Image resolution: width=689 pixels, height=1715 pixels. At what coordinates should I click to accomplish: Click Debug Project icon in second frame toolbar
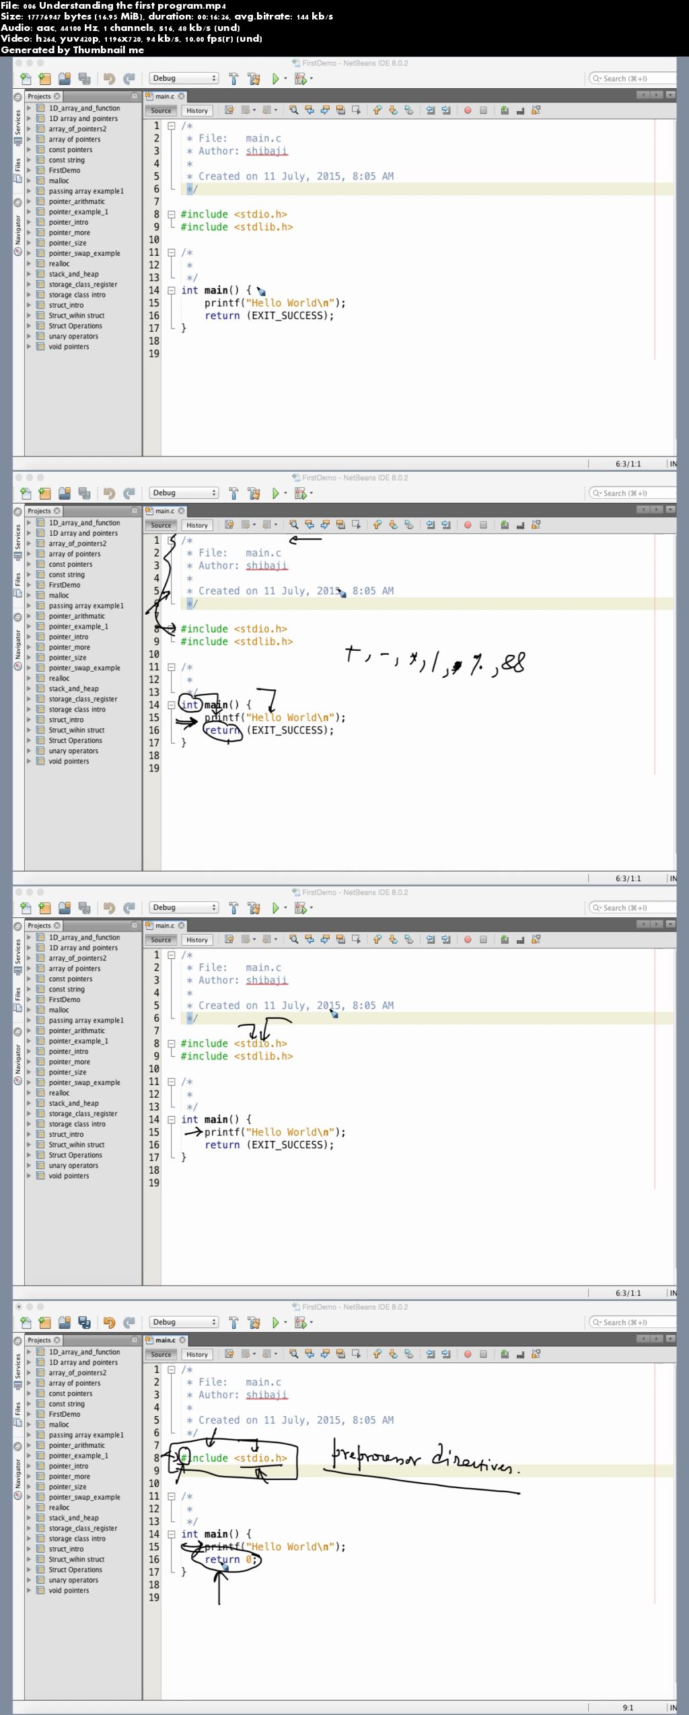point(300,493)
